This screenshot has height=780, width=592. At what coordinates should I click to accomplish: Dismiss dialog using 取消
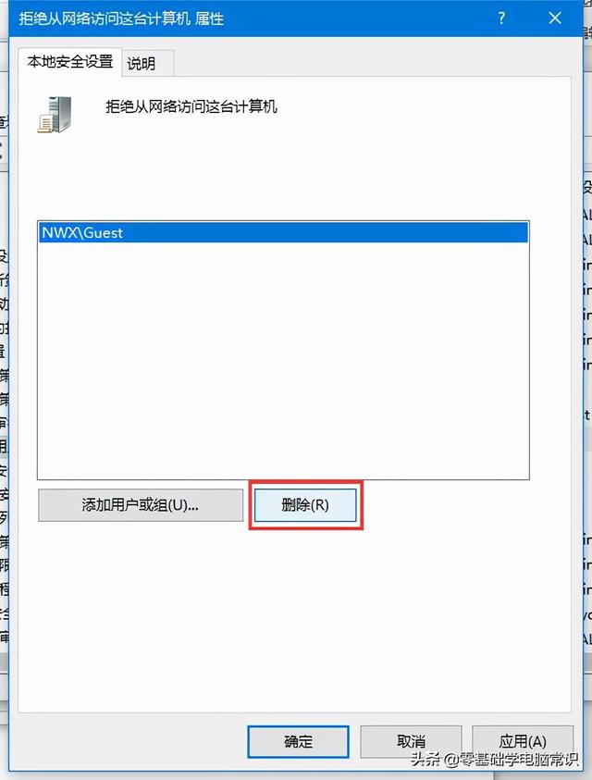pos(411,742)
